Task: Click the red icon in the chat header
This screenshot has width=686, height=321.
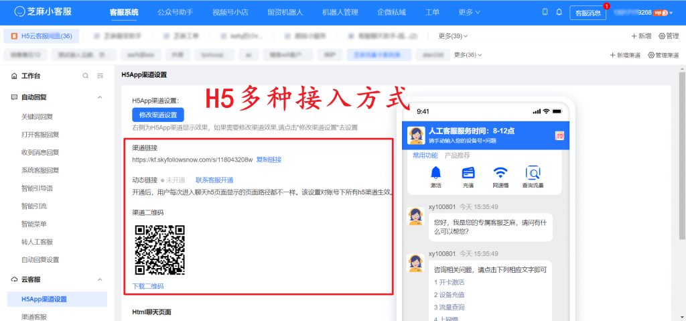Action: [x=559, y=136]
